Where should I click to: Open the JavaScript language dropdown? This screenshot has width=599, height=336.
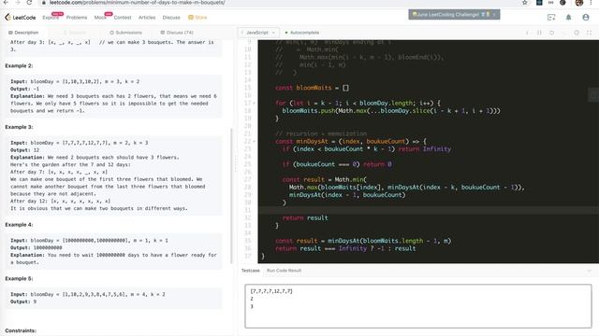(258, 33)
